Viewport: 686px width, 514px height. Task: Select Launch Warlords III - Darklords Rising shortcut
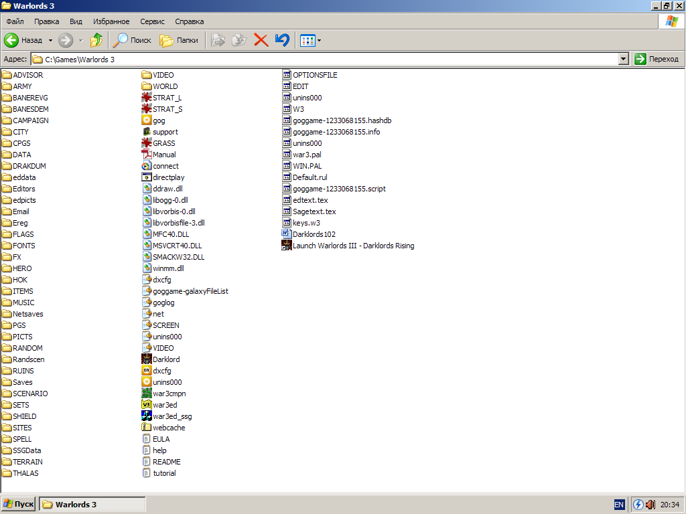pyautogui.click(x=348, y=245)
